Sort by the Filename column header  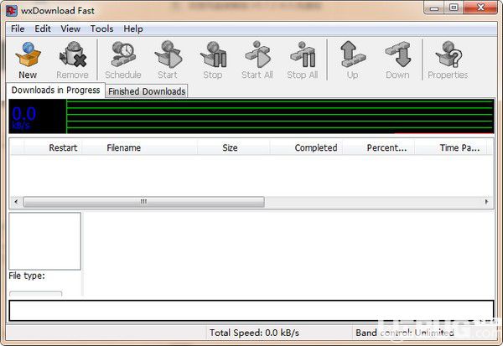pos(139,147)
